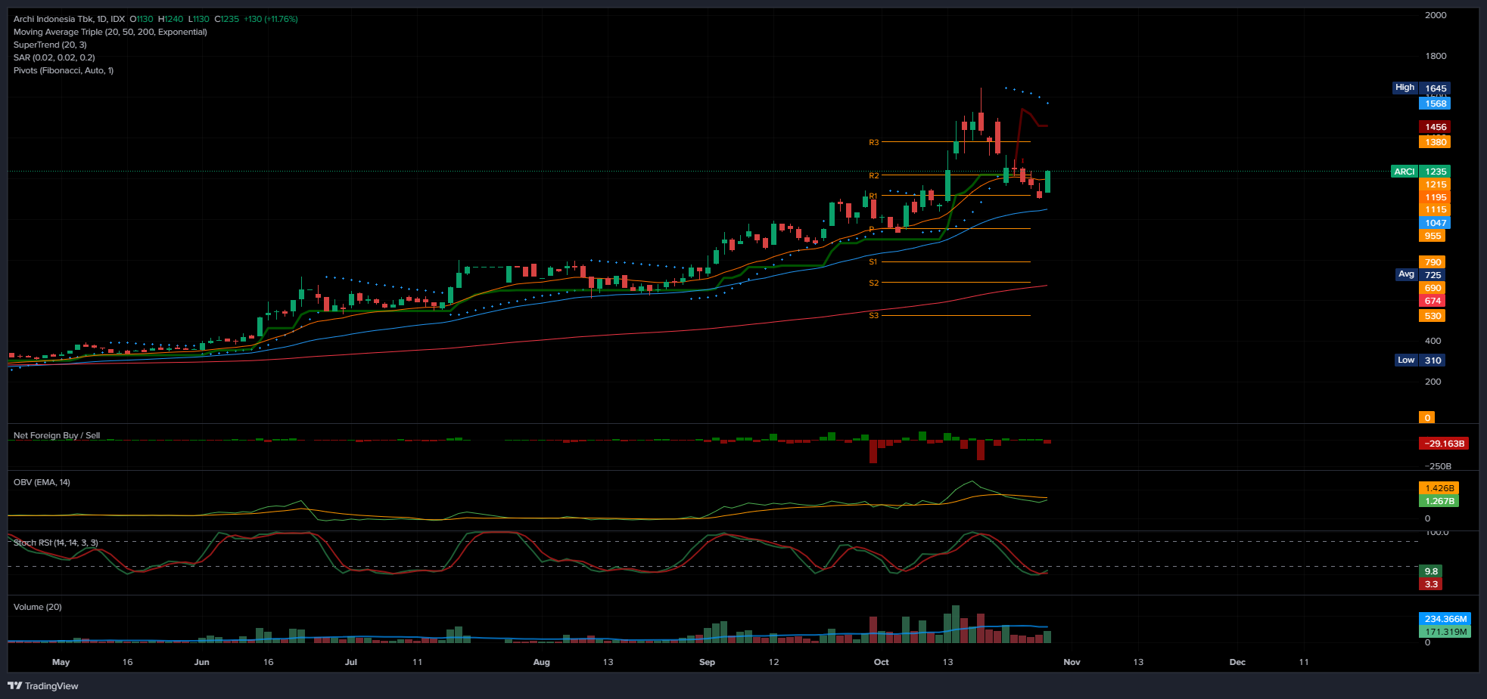The image size is (1487, 699).
Task: Click the S3 pivot level label
Action: pos(873,315)
